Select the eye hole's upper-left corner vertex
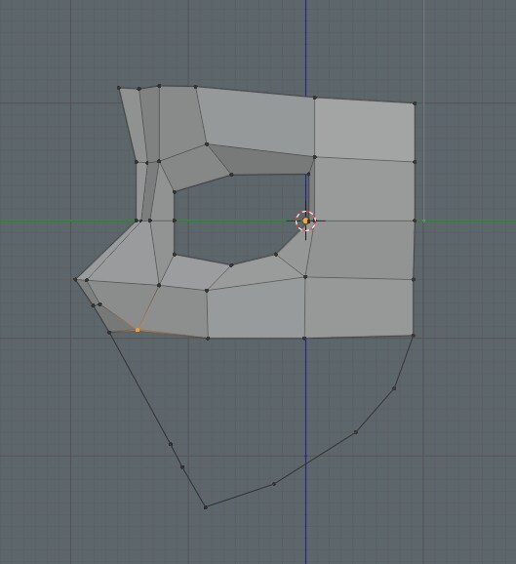 (175, 192)
